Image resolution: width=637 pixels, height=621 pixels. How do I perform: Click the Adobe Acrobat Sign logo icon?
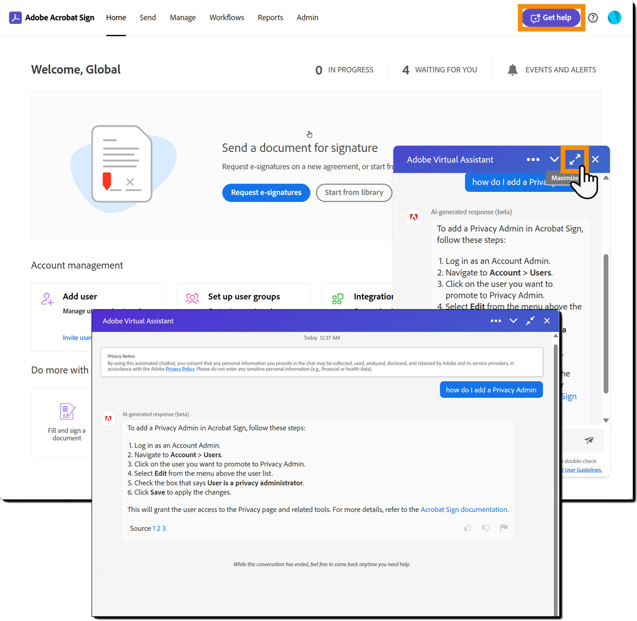point(15,18)
